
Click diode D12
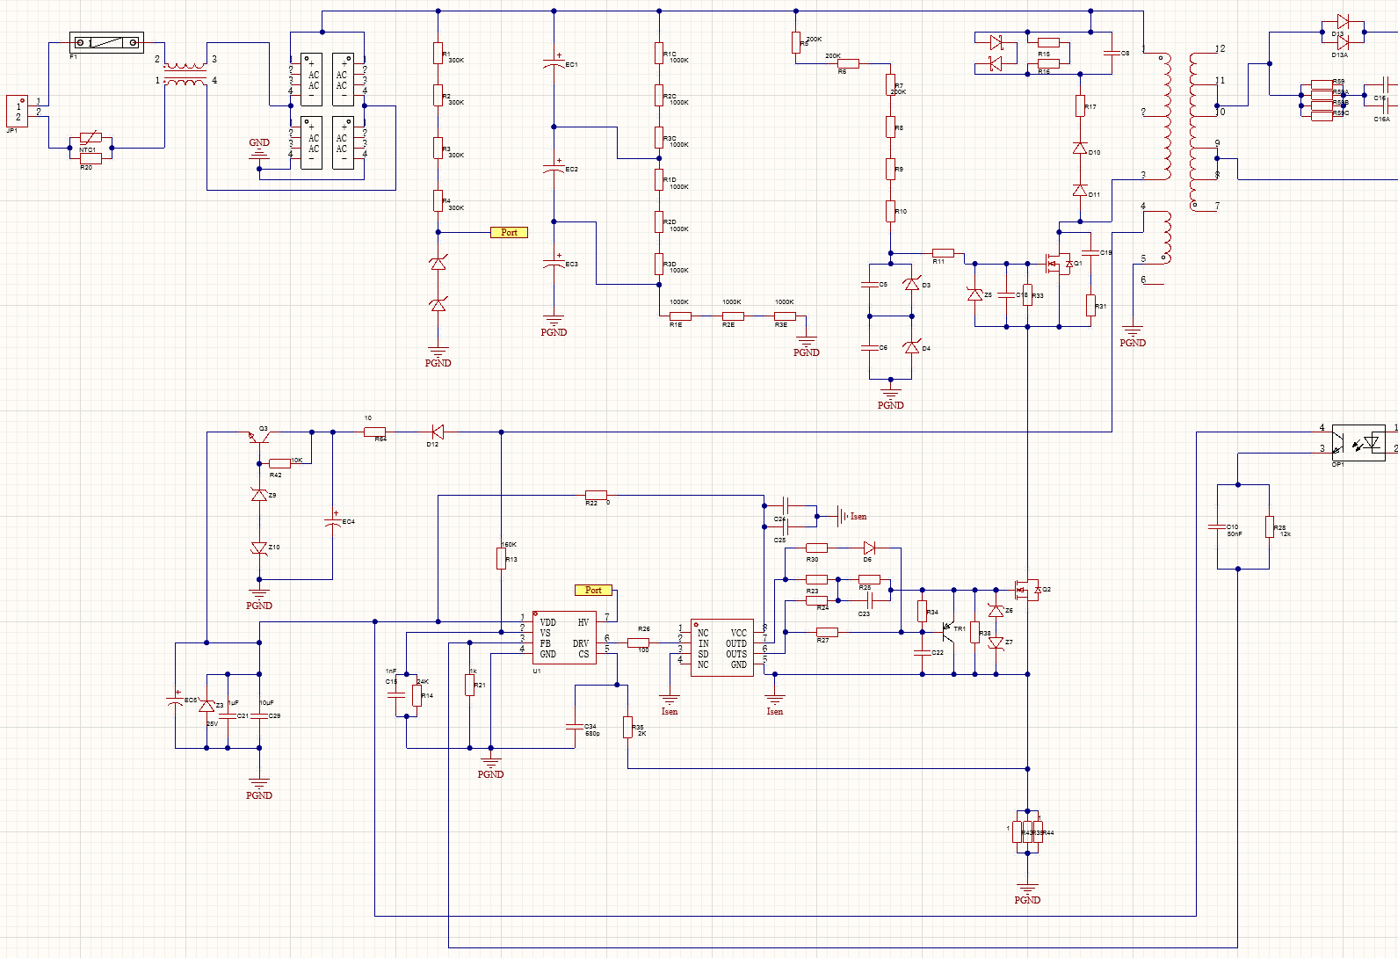coord(437,432)
